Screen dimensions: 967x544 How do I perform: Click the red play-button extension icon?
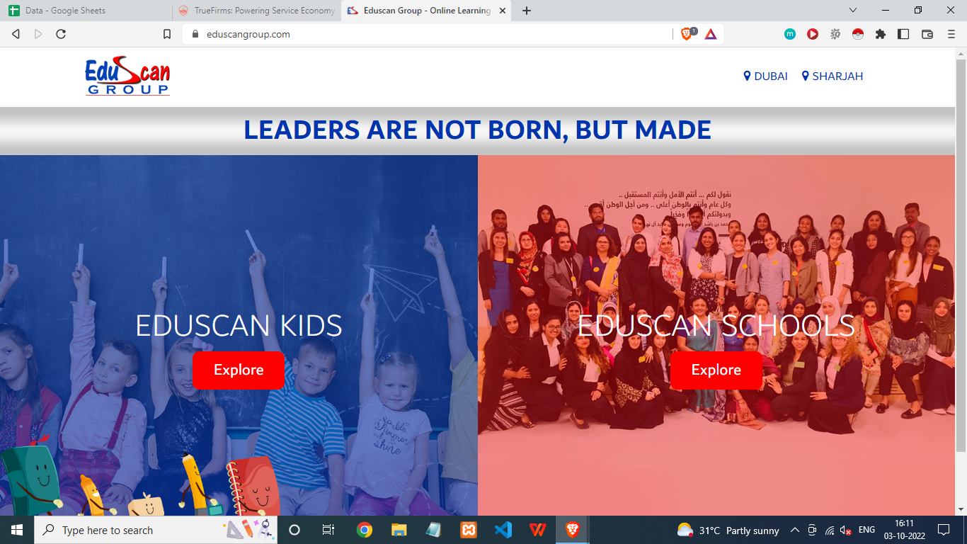click(813, 34)
